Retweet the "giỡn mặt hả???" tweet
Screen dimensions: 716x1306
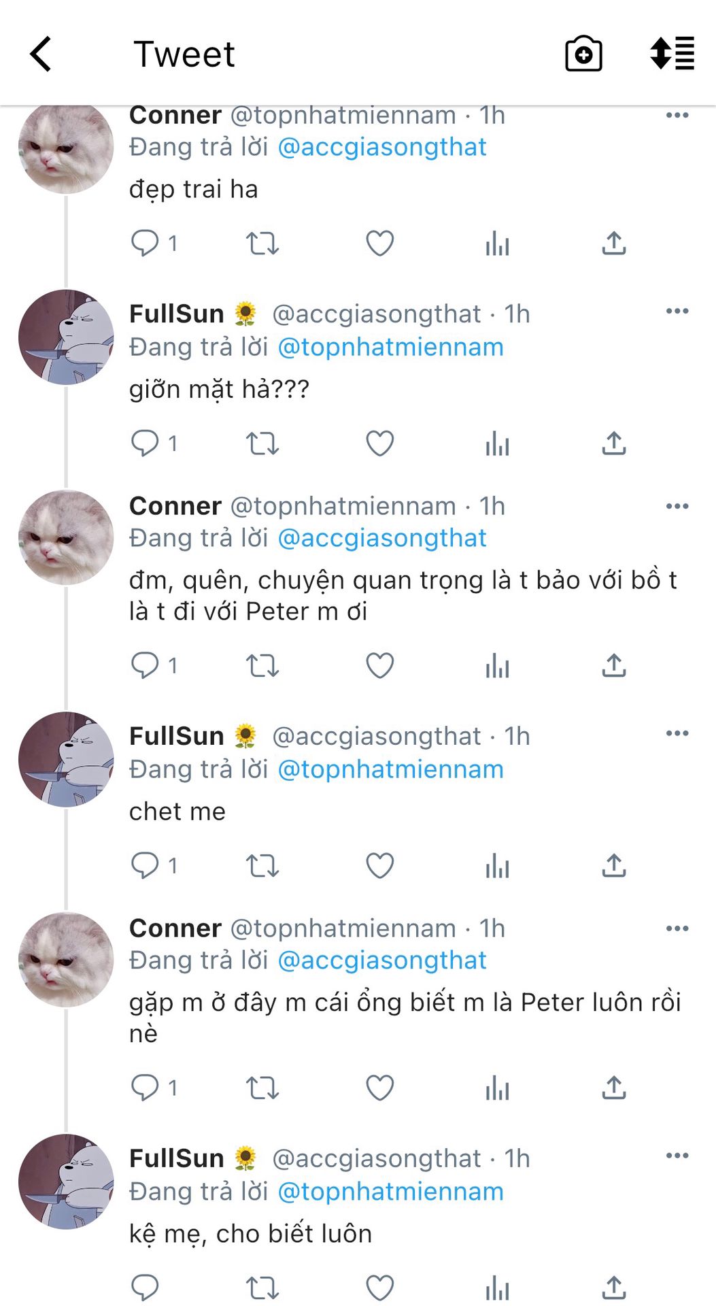262,443
